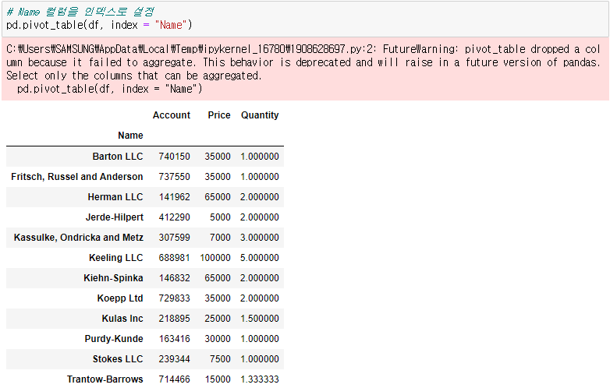610x388 pixels.
Task: Click Price 7500 in Stokes LLC row
Action: click(220, 359)
